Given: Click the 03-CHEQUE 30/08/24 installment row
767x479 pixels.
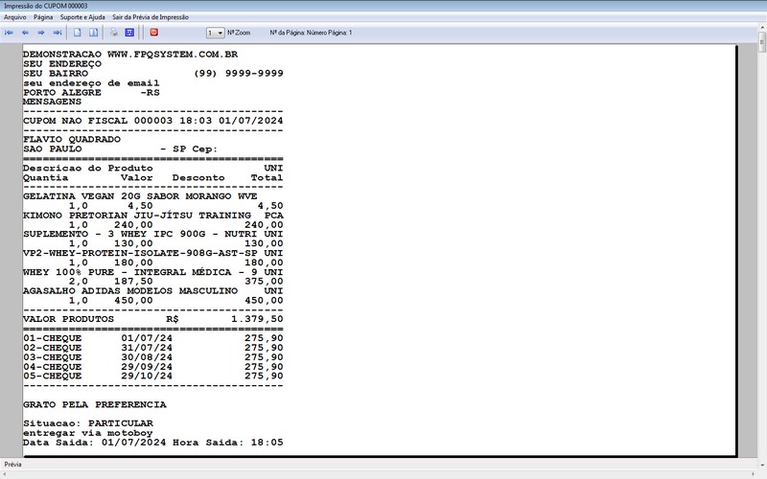Looking at the screenshot, I should [x=152, y=357].
